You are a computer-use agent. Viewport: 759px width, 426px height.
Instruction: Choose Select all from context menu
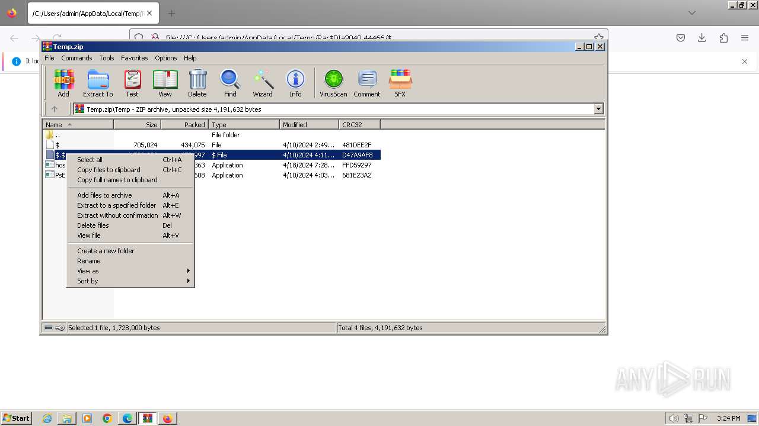coord(130,160)
